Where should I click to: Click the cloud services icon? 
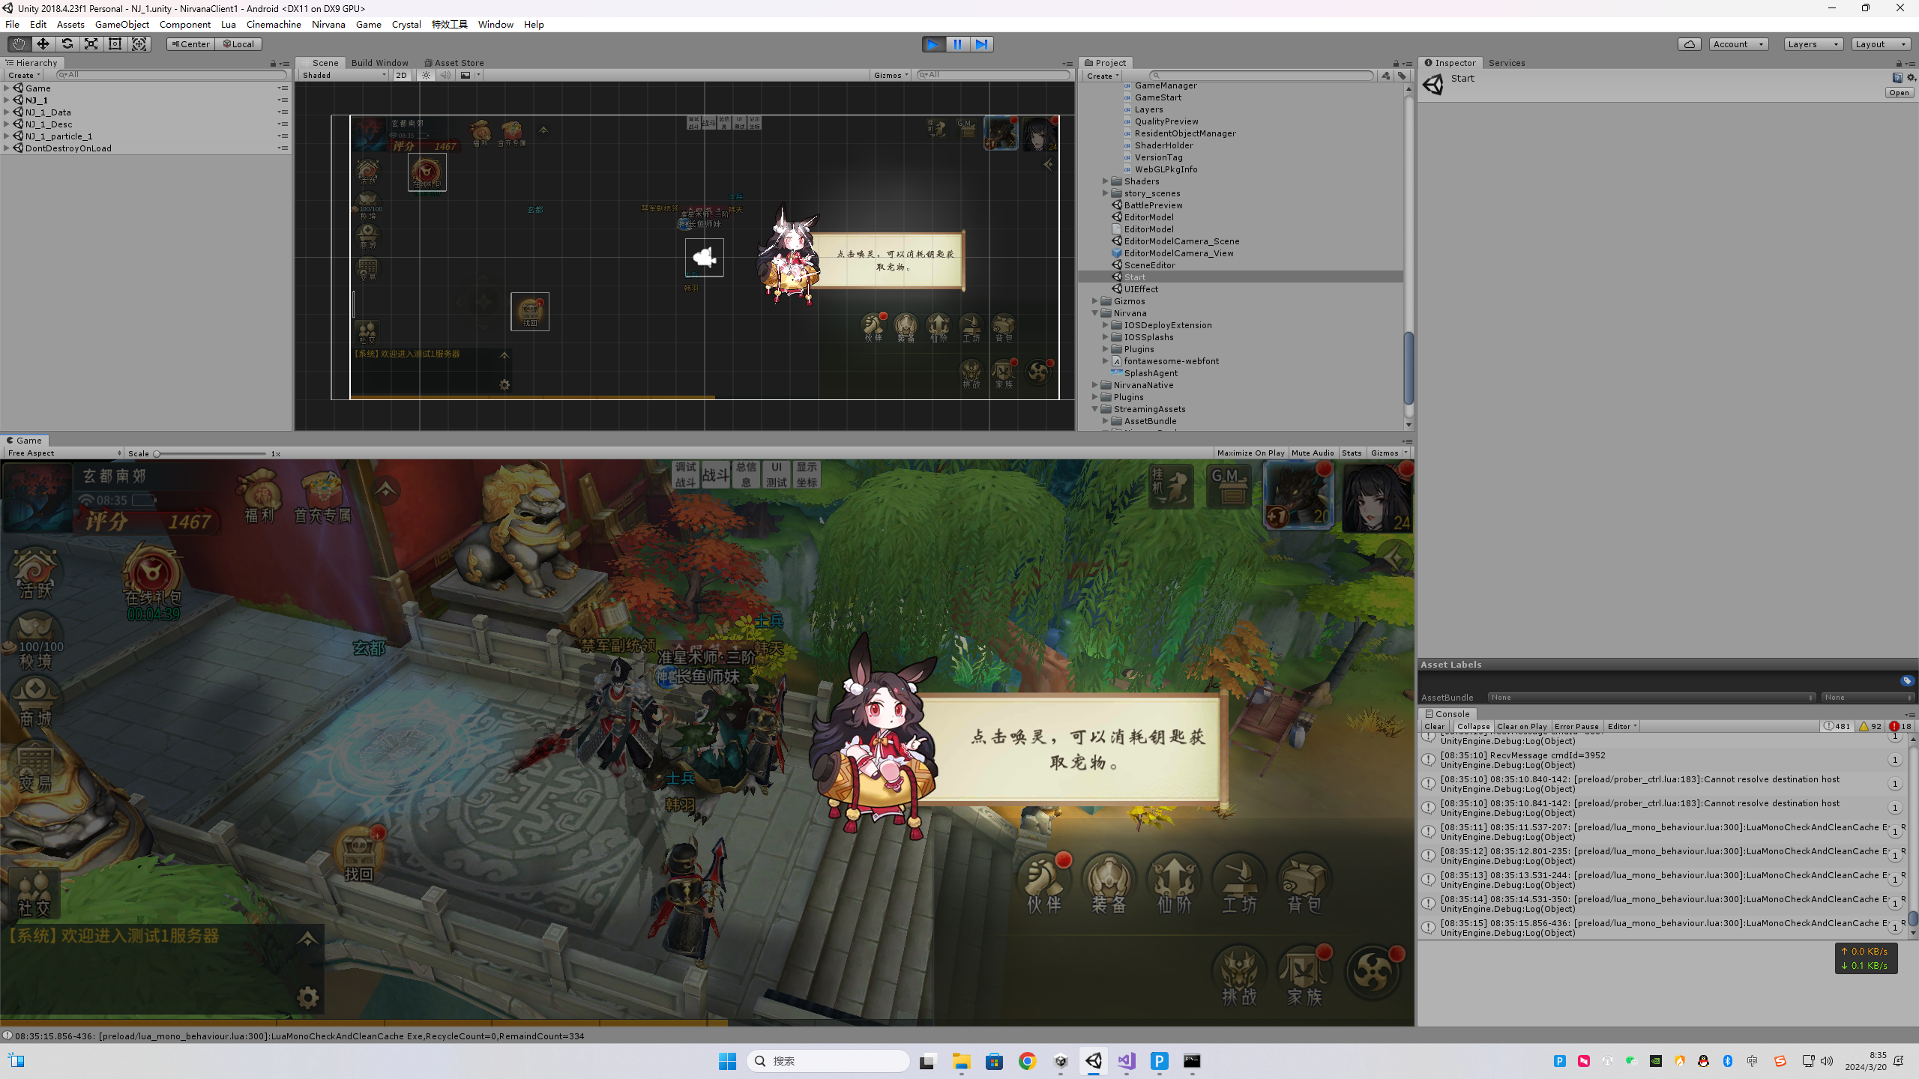(x=1689, y=44)
